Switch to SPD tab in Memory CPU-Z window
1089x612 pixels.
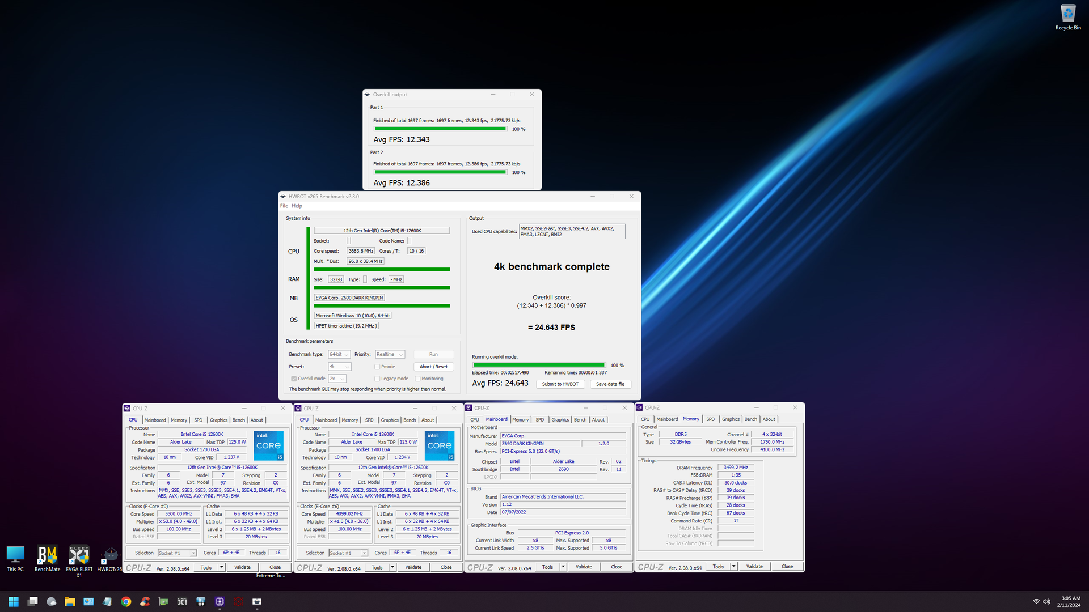coord(710,419)
